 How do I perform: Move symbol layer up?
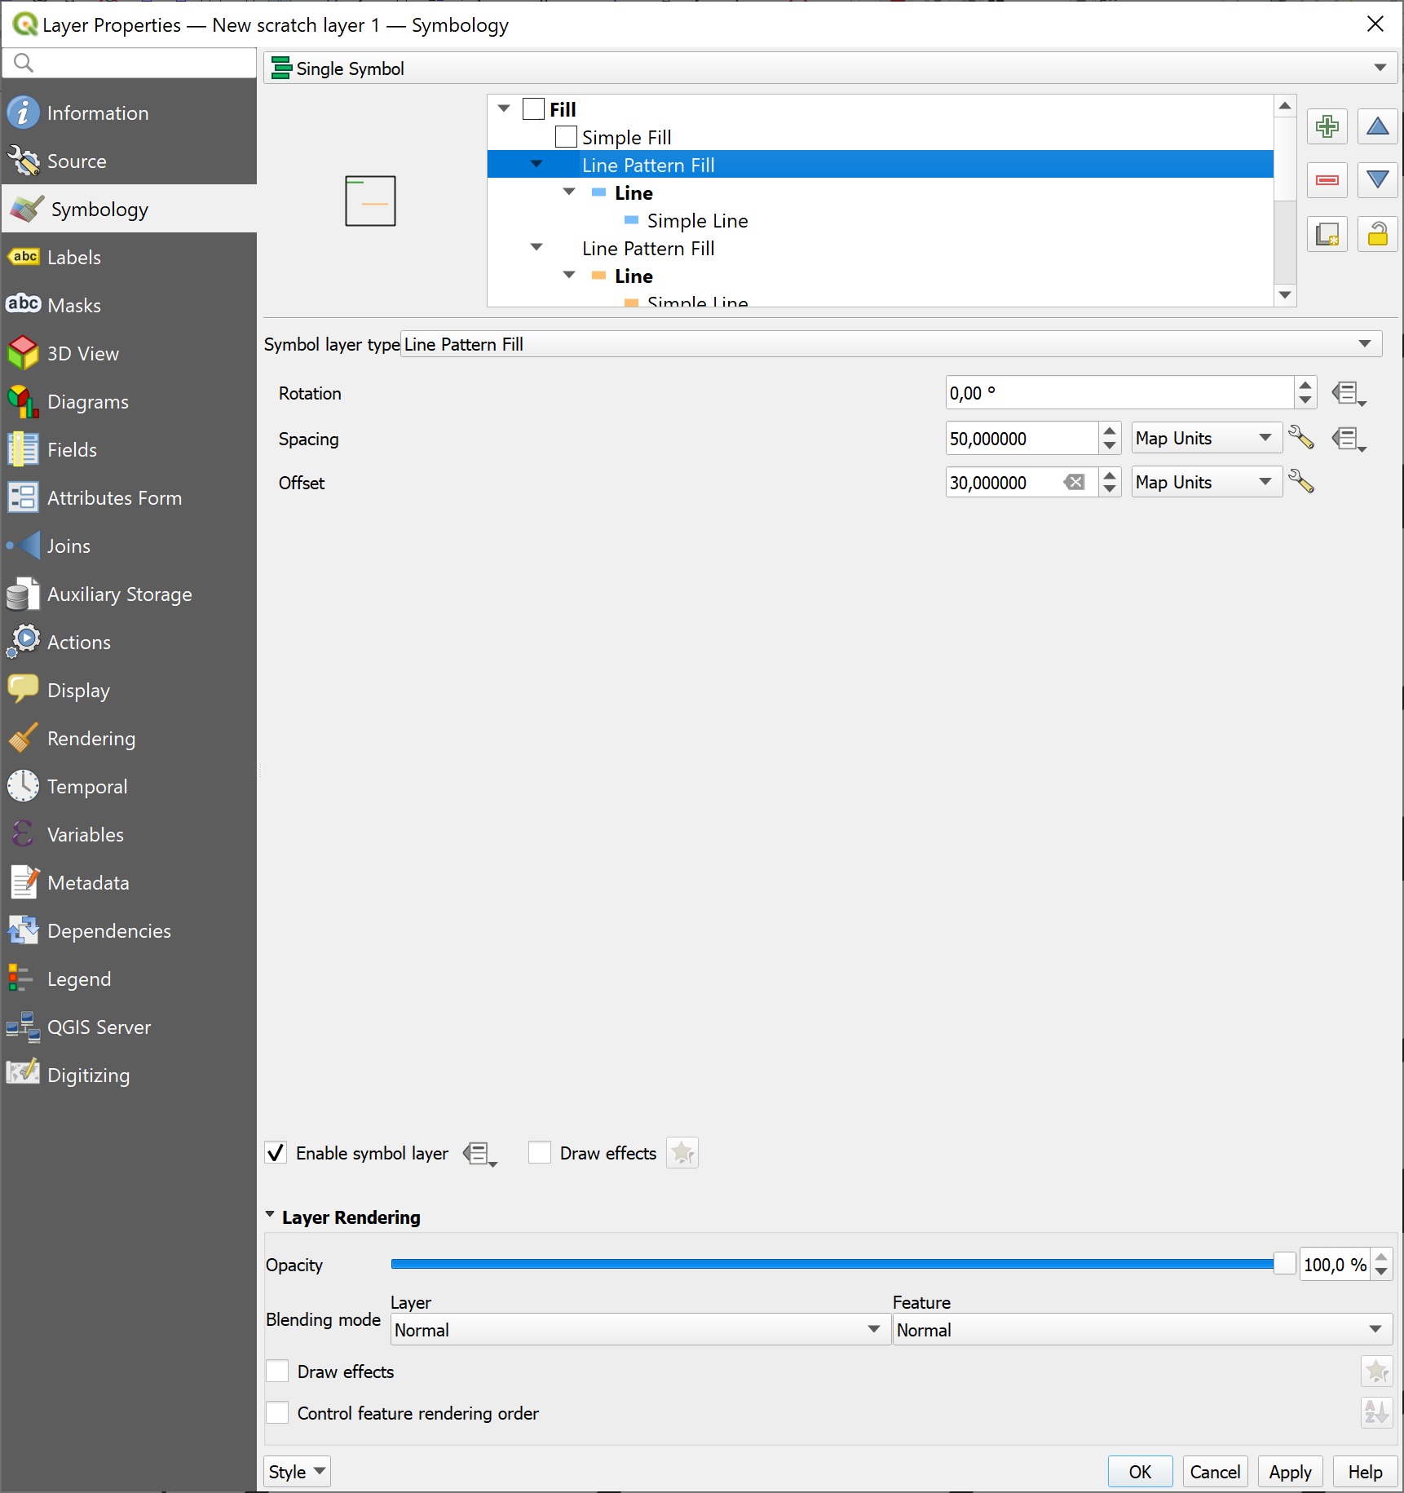pyautogui.click(x=1377, y=126)
